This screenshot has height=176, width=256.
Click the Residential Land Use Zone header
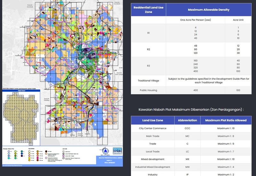[x=148, y=10]
